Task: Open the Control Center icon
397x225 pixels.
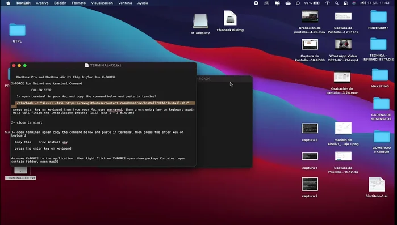Action: click(345, 3)
